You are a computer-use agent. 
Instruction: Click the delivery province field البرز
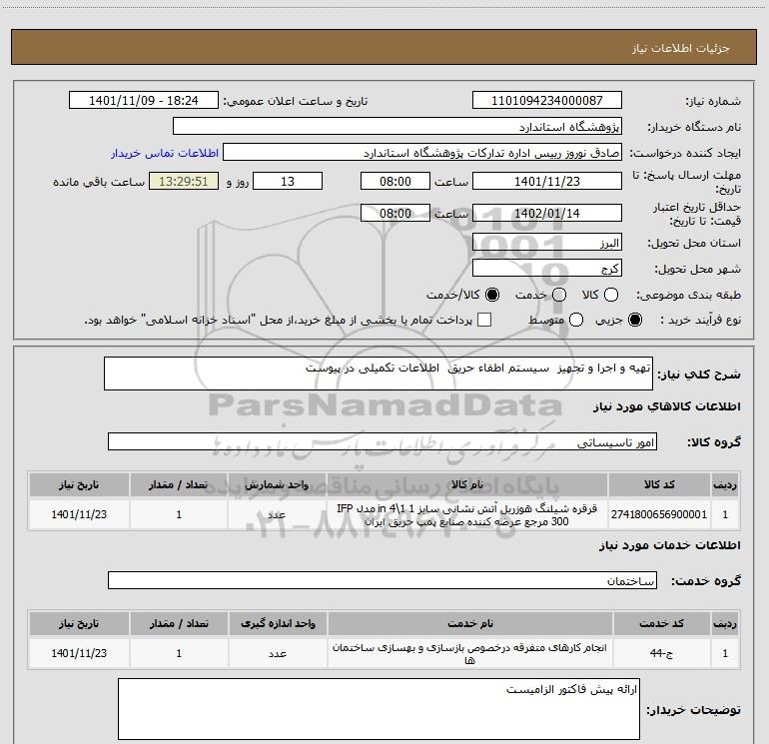tap(547, 242)
